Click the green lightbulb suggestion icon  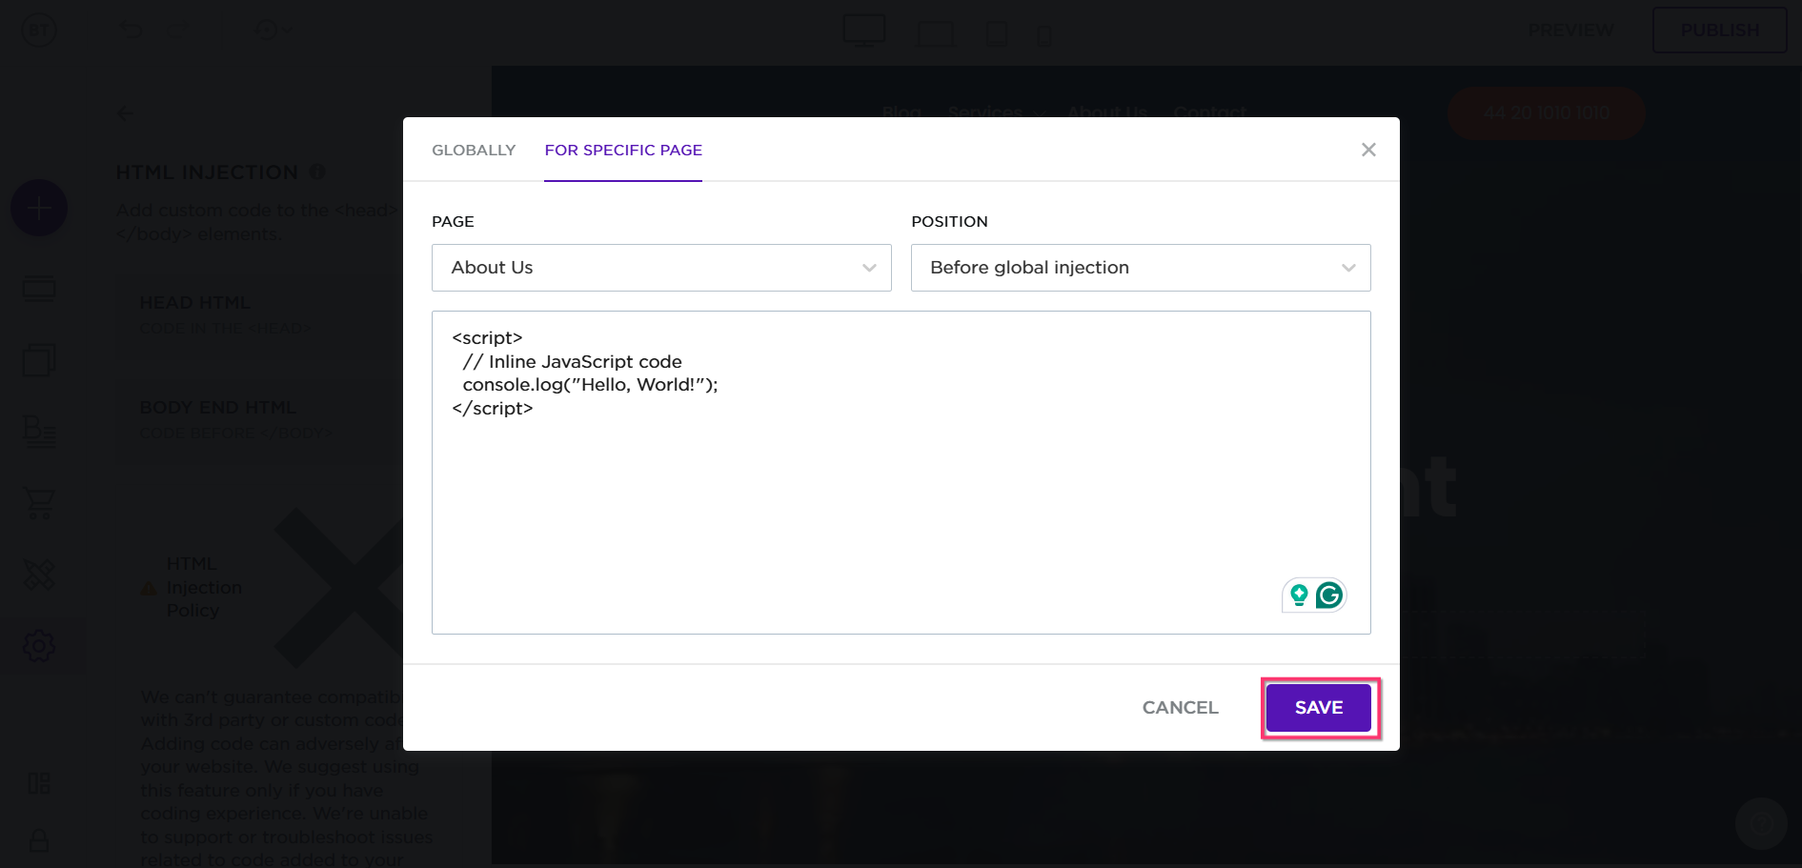(1299, 595)
